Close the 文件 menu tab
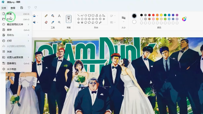Viewport: 203px width, 114px height. (4, 8)
